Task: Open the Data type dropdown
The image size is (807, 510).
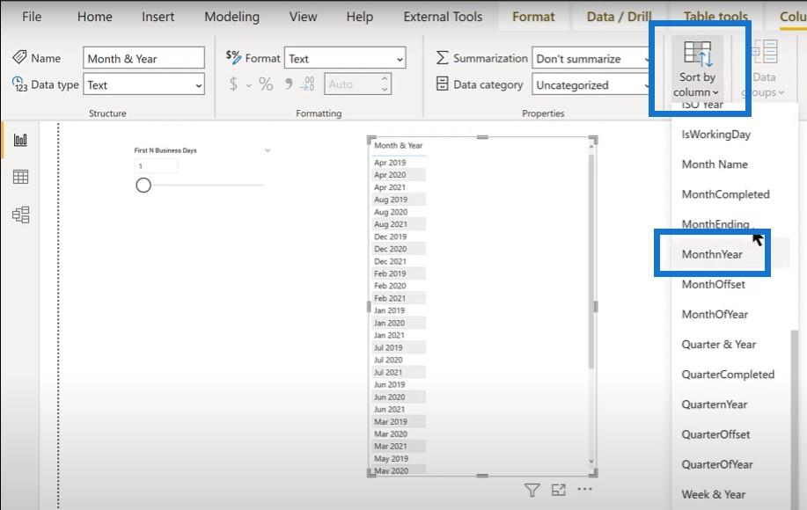Action: pos(143,84)
